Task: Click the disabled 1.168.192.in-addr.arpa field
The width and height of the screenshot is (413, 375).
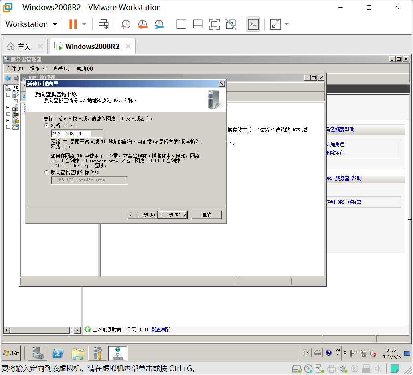Action: [89, 180]
